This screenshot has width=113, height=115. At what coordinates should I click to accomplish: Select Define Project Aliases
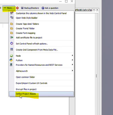(x=41, y=94)
